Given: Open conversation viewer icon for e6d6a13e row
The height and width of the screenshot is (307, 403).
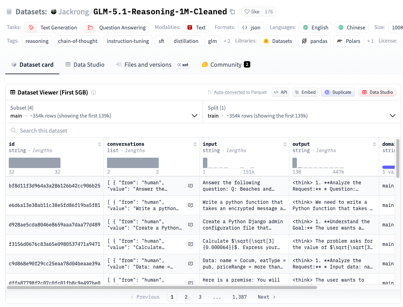Looking at the screenshot, I should tap(191, 205).
